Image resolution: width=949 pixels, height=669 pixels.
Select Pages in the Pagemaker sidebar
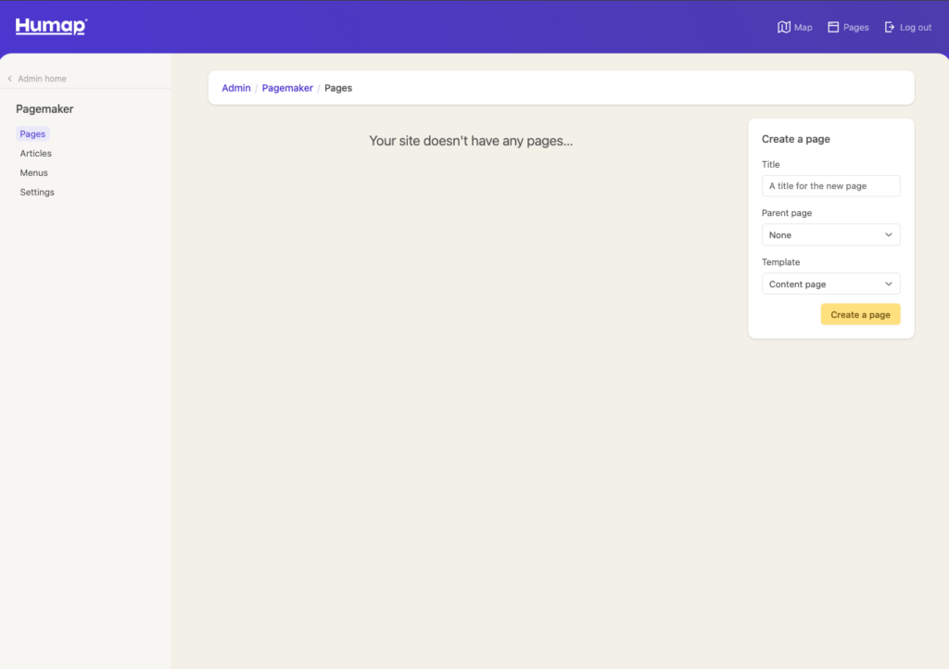click(x=32, y=134)
